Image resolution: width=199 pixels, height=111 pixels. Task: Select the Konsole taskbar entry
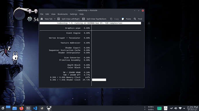[28, 108]
